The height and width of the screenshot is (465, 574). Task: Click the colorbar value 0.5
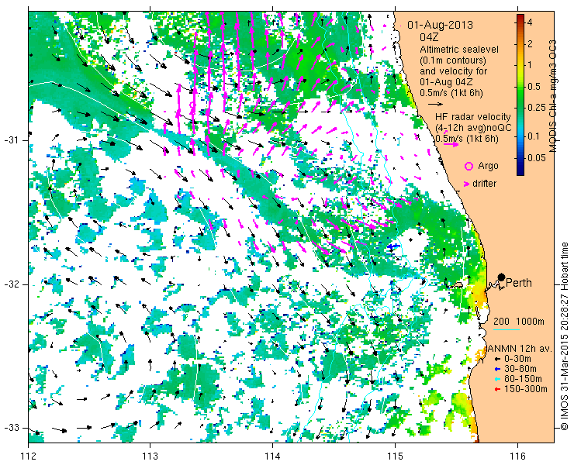pyautogui.click(x=534, y=87)
